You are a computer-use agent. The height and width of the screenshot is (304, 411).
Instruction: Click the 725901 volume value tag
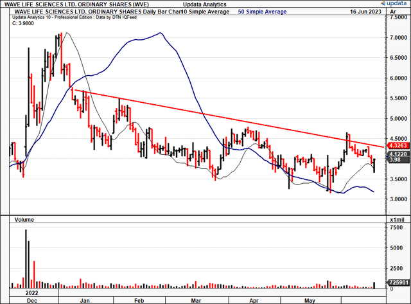[x=398, y=283]
